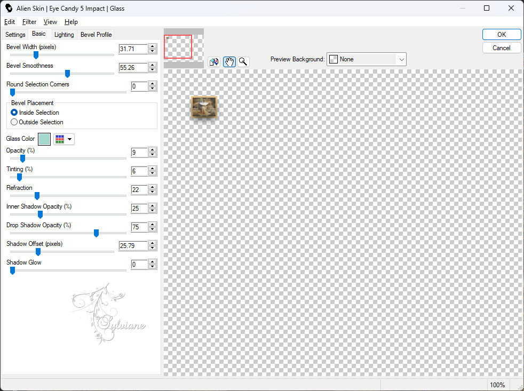Switch to the Lighting tab

coord(64,35)
